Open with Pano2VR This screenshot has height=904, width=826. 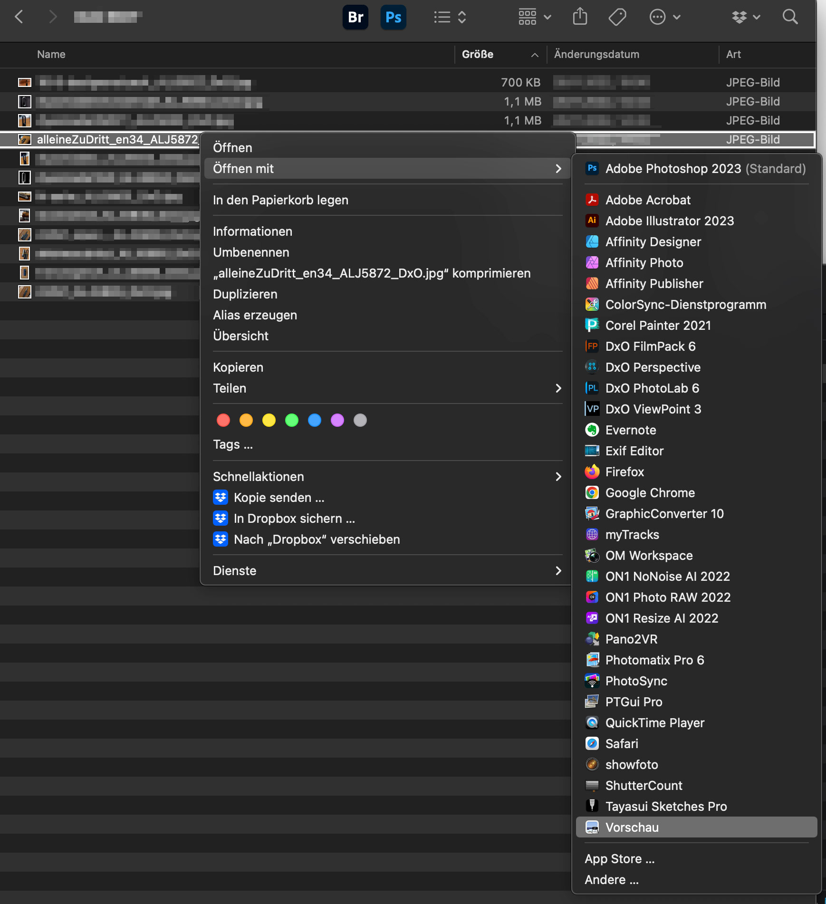coord(696,639)
